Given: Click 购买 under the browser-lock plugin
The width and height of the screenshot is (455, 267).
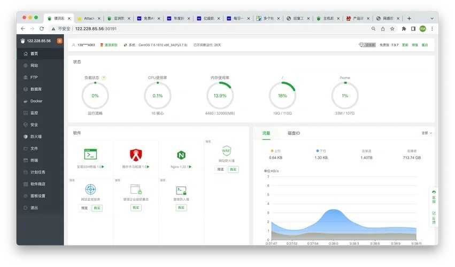Looking at the screenshot, I should click(136, 208).
